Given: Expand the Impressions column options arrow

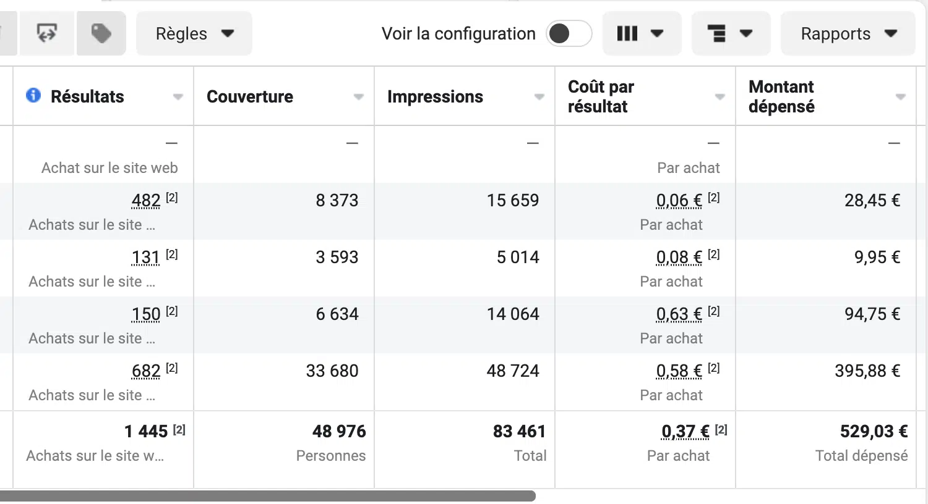Looking at the screenshot, I should point(539,97).
